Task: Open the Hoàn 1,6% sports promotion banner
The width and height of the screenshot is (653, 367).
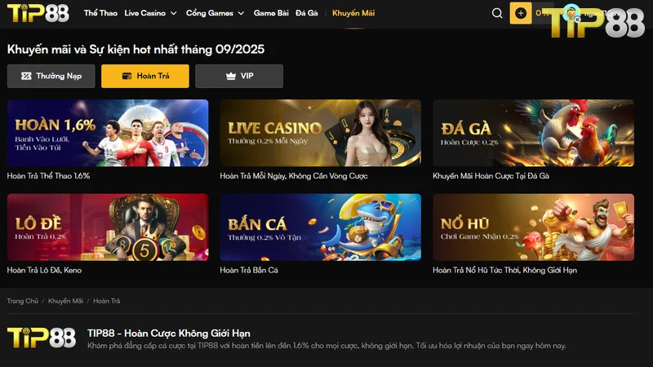Action: [108, 133]
